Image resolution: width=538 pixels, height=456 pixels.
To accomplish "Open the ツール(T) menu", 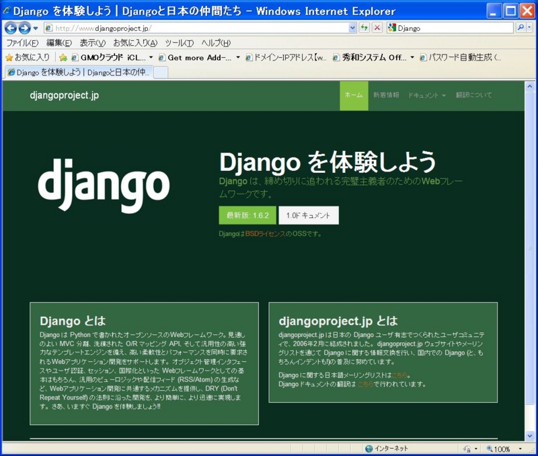I will 179,43.
